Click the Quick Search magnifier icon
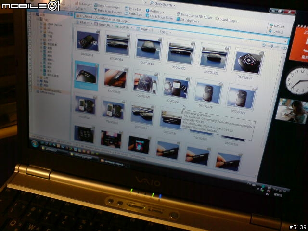This screenshot has width=308, height=231. pyautogui.click(x=152, y=3)
